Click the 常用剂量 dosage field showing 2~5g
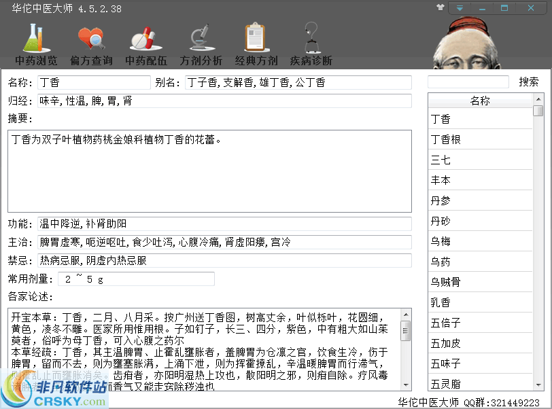Screen dimensions: 552x409 pos(136,279)
